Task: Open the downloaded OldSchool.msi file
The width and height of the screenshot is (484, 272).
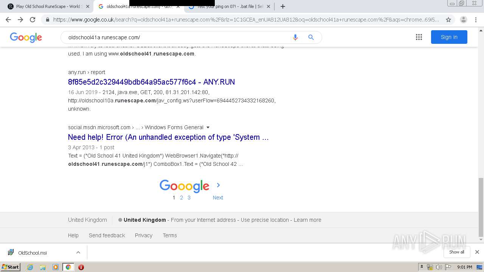Action: pyautogui.click(x=33, y=253)
